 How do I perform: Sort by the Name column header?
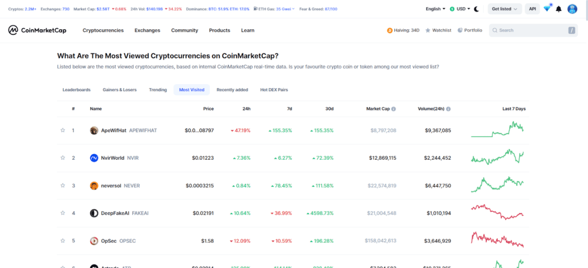coord(96,109)
